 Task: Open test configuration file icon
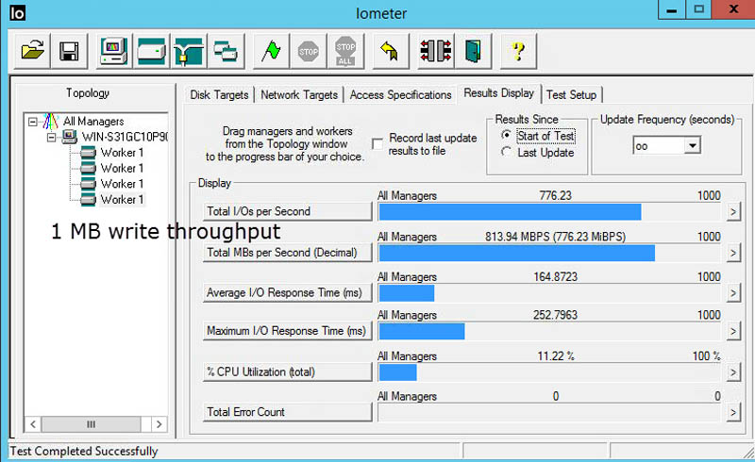(x=32, y=51)
